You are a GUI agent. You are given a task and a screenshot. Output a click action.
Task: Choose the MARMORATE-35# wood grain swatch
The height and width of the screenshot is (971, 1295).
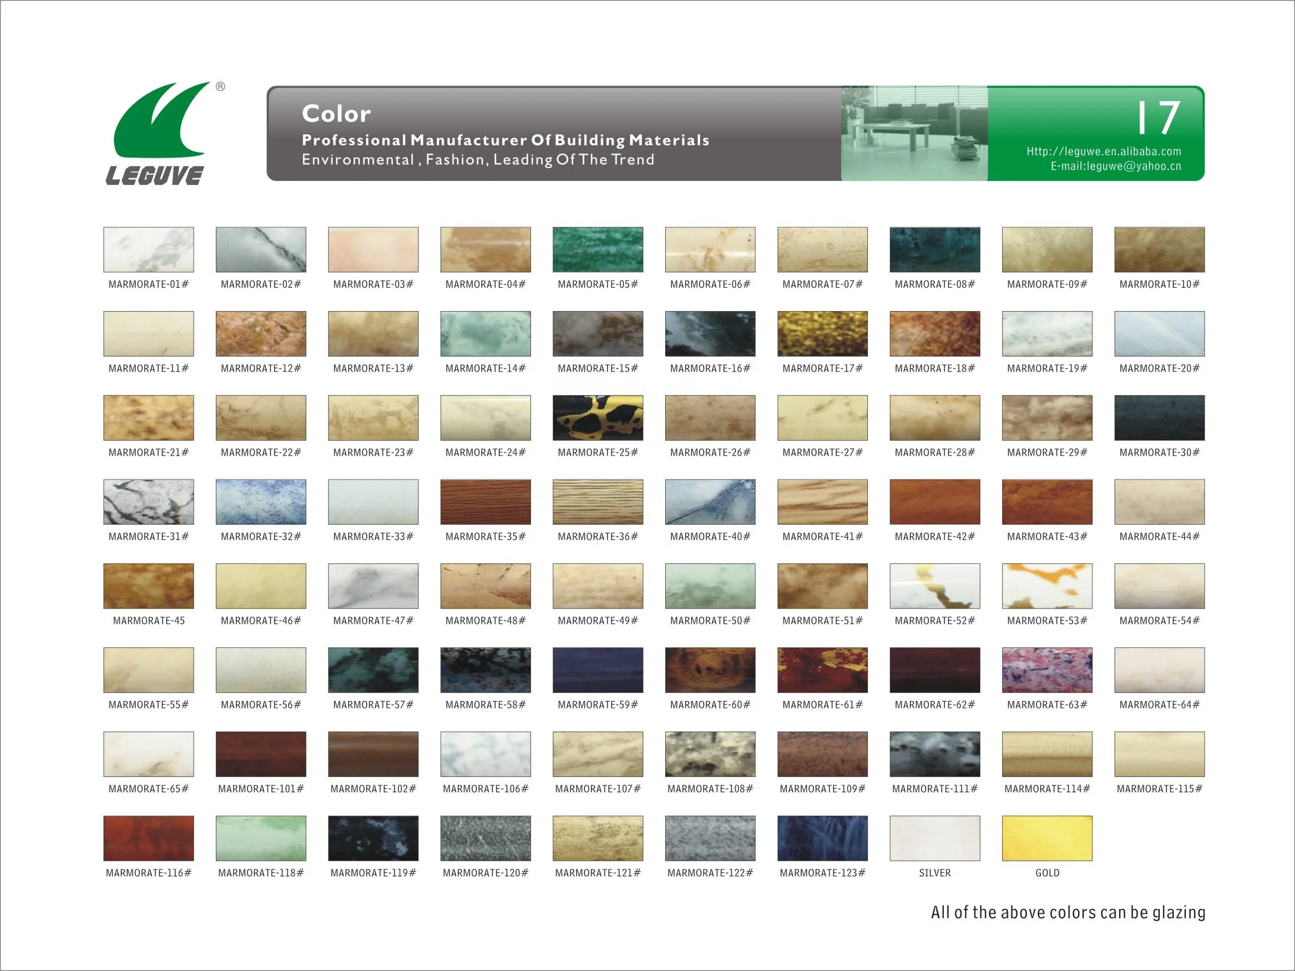tap(485, 502)
